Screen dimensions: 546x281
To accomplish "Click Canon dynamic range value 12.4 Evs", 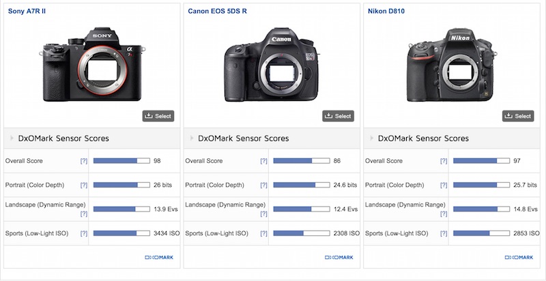I will (345, 209).
